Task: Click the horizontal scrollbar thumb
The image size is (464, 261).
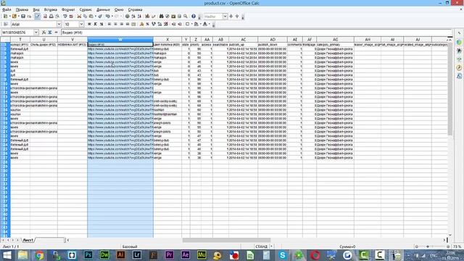Action: (226, 240)
